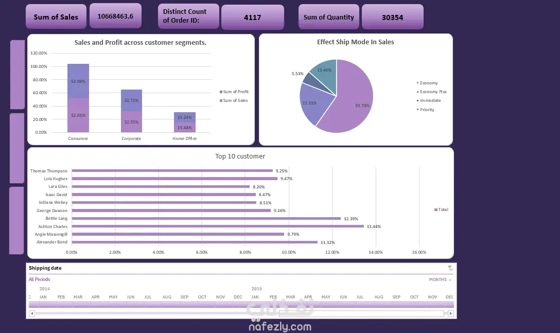Click the 'Effect Ship Mode In Sales' chart title
Image resolution: width=560 pixels, height=333 pixels.
[356, 42]
